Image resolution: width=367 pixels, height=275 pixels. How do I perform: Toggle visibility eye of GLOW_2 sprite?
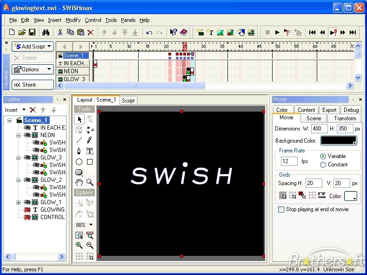[27, 180]
